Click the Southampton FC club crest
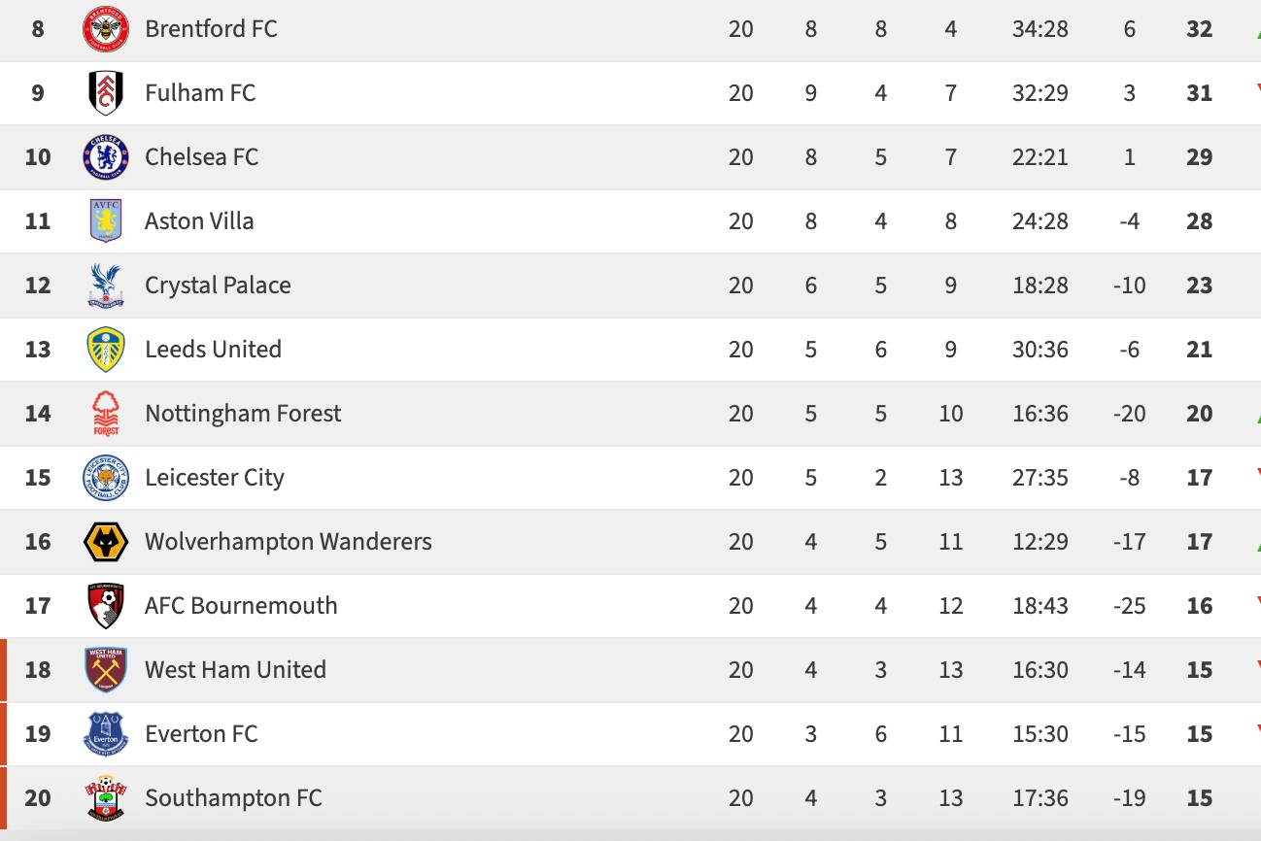The height and width of the screenshot is (841, 1261). [105, 798]
